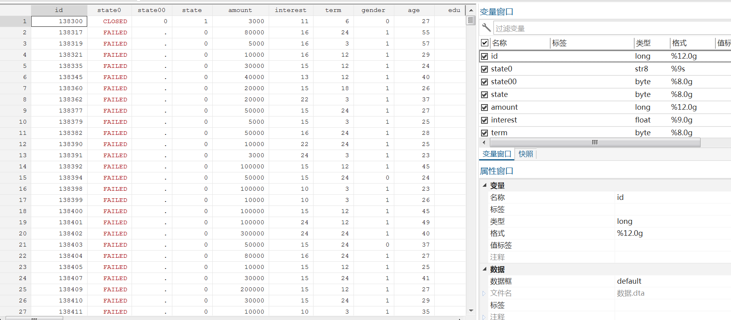Select row number 15 header
The height and width of the screenshot is (320, 731).
point(15,178)
